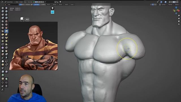Expand the Falloff dropdown

[67, 5]
